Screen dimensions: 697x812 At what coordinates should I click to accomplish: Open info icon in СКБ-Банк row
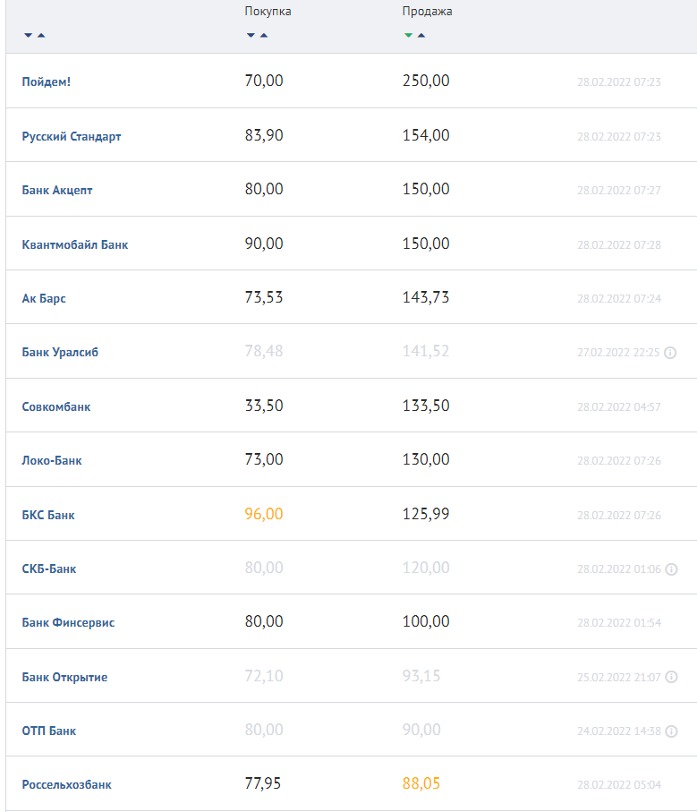[671, 569]
